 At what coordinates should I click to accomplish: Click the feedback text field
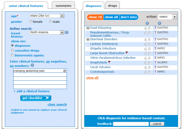(131, 124)
